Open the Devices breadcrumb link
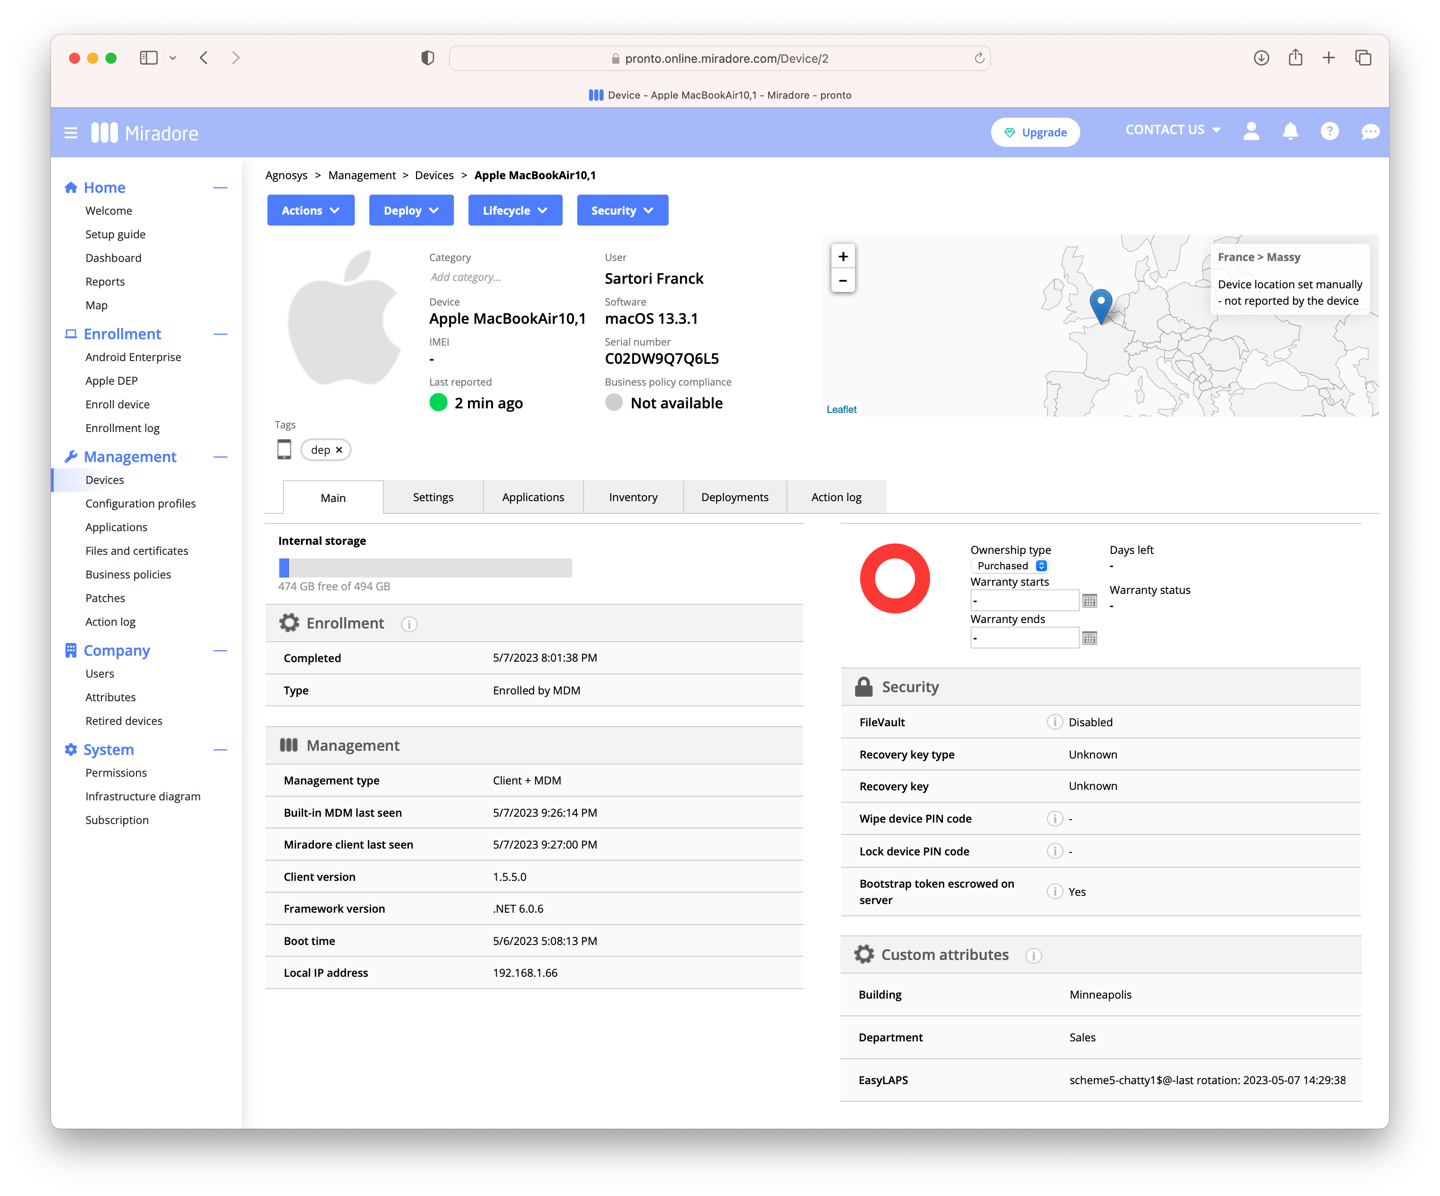Image resolution: width=1440 pixels, height=1196 pixels. point(434,175)
